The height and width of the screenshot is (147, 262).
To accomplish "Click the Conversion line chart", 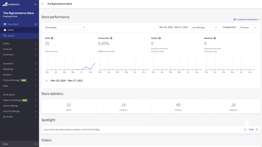I will click(124, 65).
